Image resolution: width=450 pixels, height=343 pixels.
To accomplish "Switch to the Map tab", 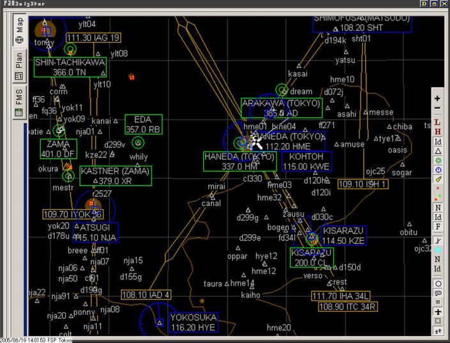I will pyautogui.click(x=19, y=30).
